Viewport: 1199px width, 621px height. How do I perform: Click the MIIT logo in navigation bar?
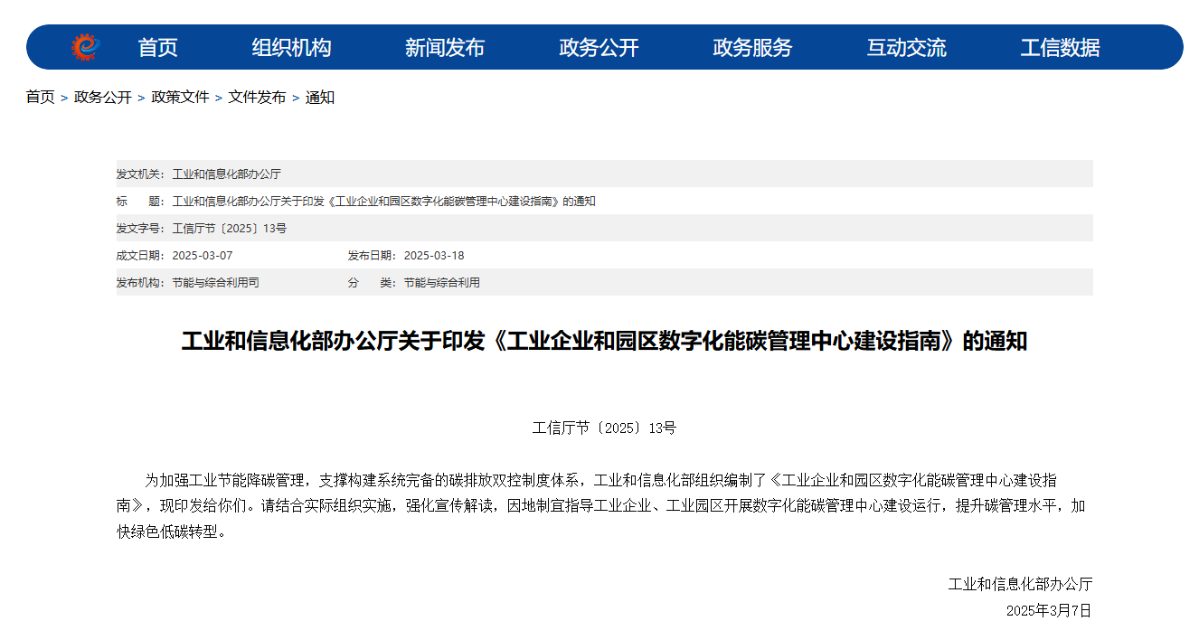tap(85, 47)
